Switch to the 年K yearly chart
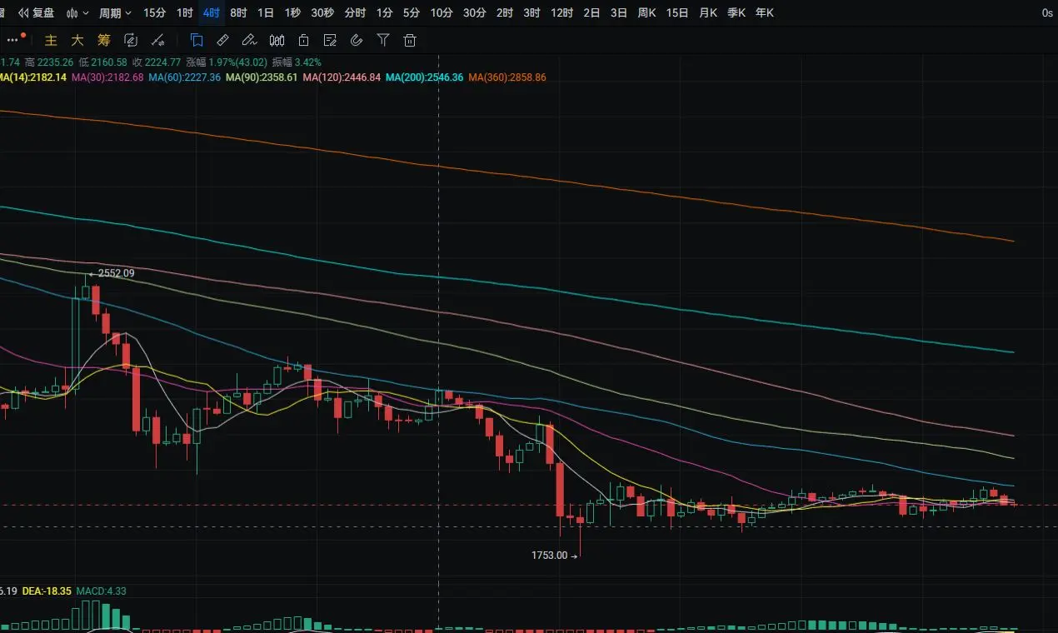This screenshot has height=633, width=1058. point(764,12)
